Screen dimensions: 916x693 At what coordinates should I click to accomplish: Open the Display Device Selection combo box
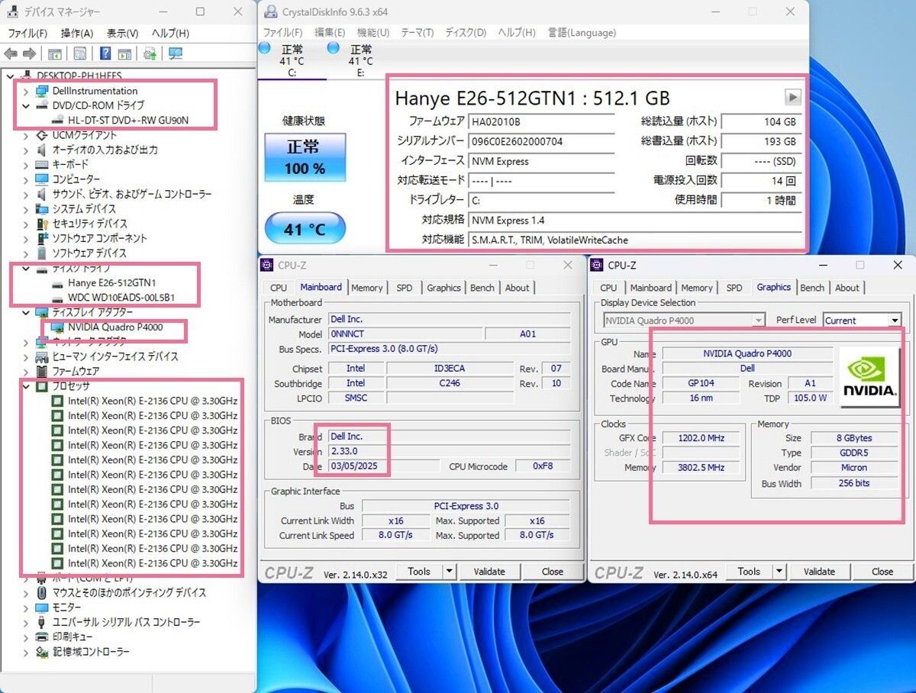684,321
